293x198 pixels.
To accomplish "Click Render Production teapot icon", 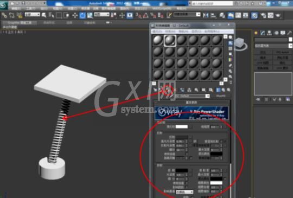I will (x=278, y=15).
